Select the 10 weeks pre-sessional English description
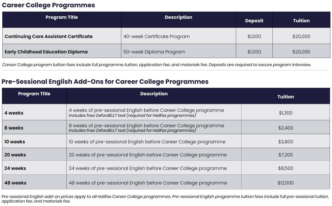332x206 pixels. point(147,142)
